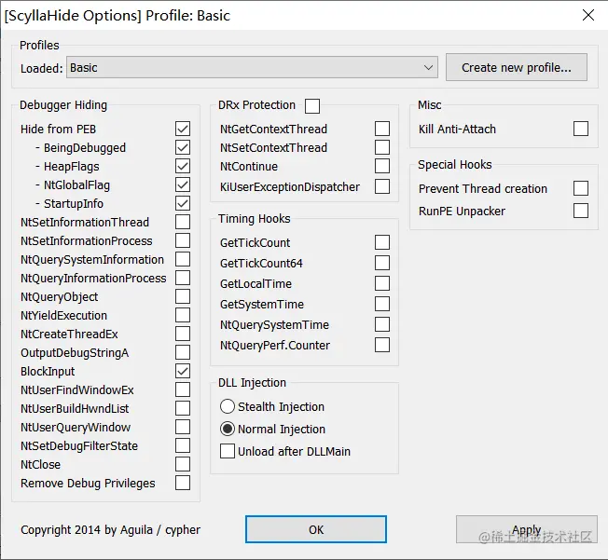Enable the GetSystemTime checkbox
Viewport: 608px width, 560px height.
(x=382, y=304)
